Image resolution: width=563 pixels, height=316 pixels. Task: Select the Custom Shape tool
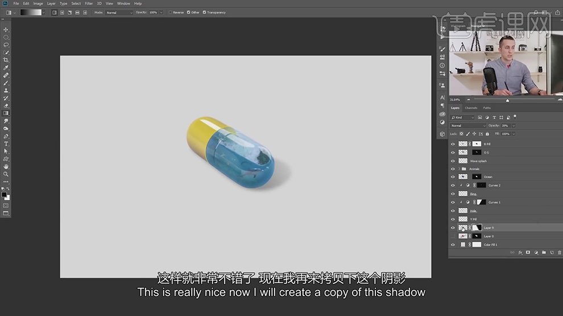6,159
